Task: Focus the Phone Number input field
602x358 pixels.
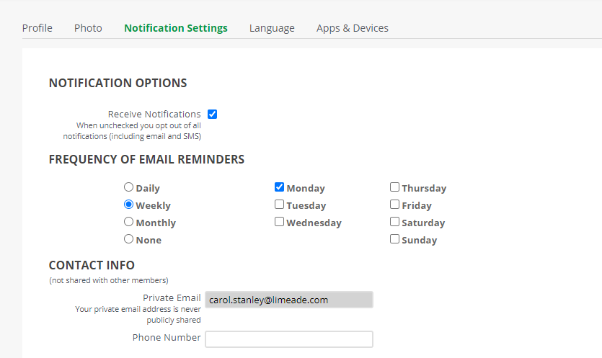Action: pos(289,339)
